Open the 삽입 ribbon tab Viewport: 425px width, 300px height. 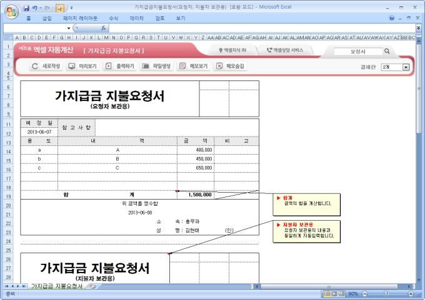(x=47, y=18)
